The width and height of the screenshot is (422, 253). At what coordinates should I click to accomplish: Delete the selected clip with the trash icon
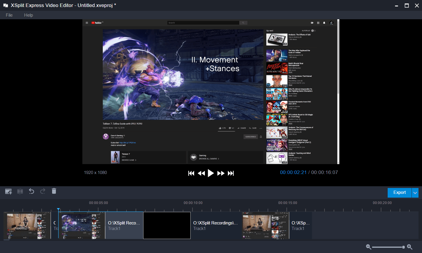click(54, 191)
